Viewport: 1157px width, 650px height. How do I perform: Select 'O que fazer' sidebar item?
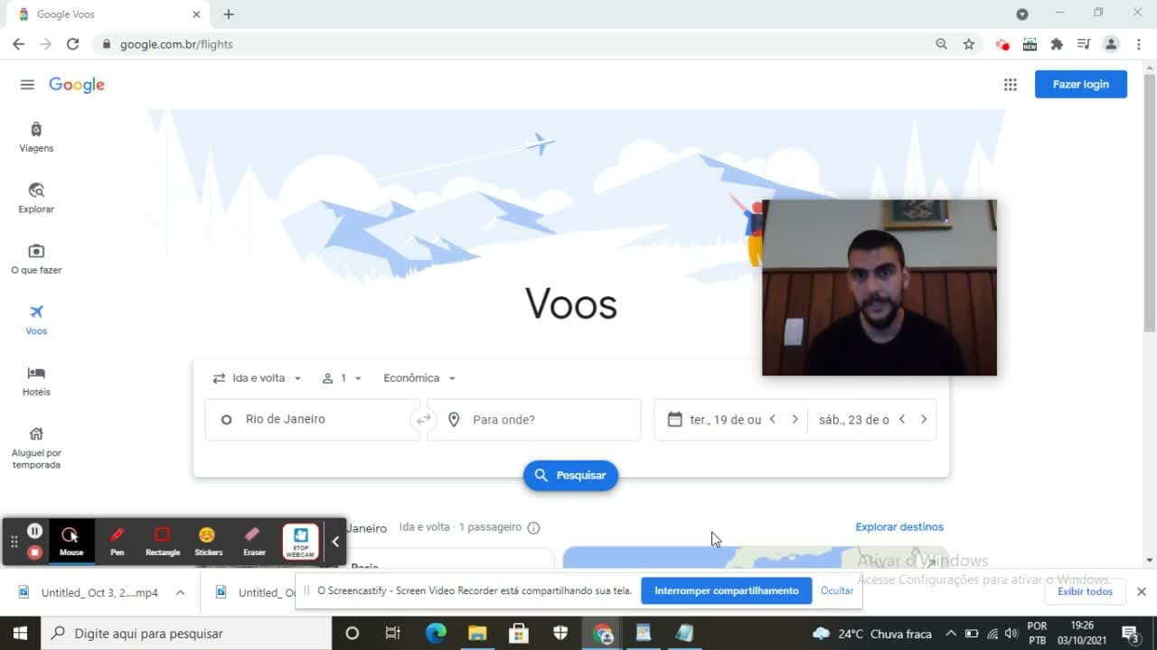(36, 259)
